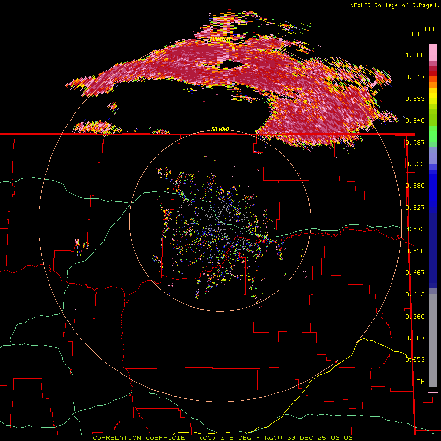
Task: Select the 0.467 scale value
Action: pos(415,273)
